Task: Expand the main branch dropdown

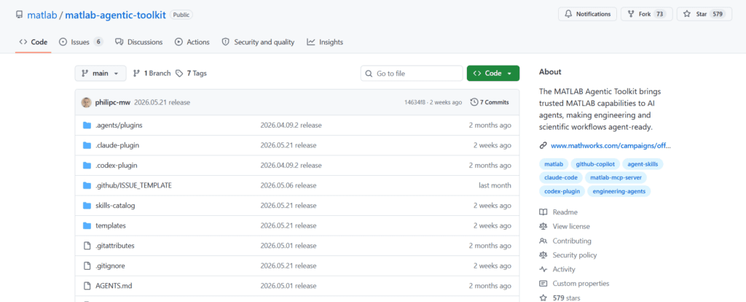Action: pyautogui.click(x=101, y=74)
